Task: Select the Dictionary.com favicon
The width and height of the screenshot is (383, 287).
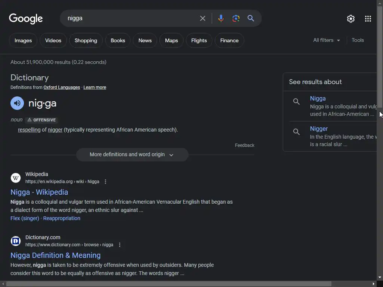Action: (16, 241)
